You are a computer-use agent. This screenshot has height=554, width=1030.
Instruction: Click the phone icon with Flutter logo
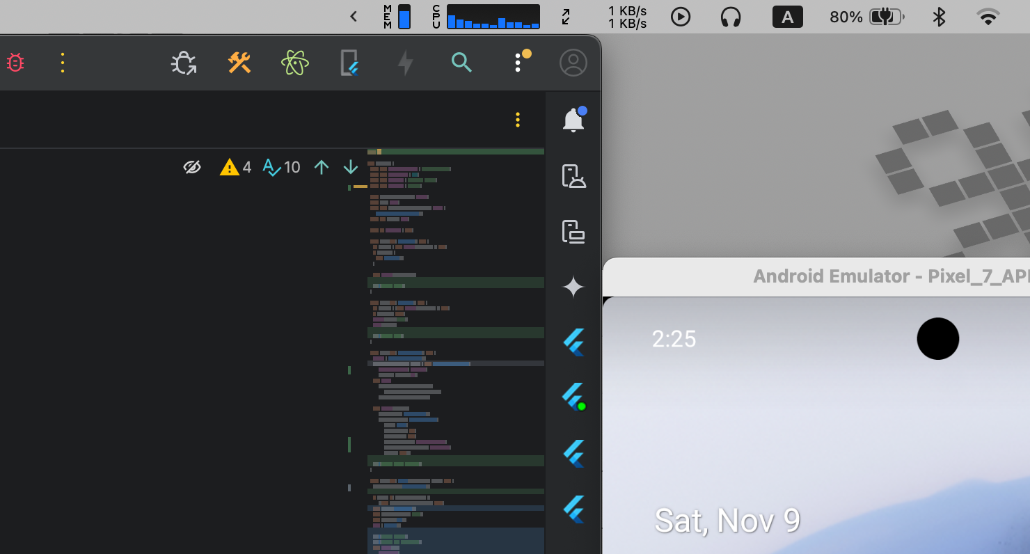pyautogui.click(x=349, y=63)
